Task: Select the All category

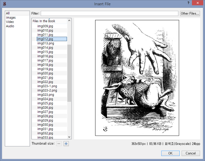Action: click(x=17, y=13)
